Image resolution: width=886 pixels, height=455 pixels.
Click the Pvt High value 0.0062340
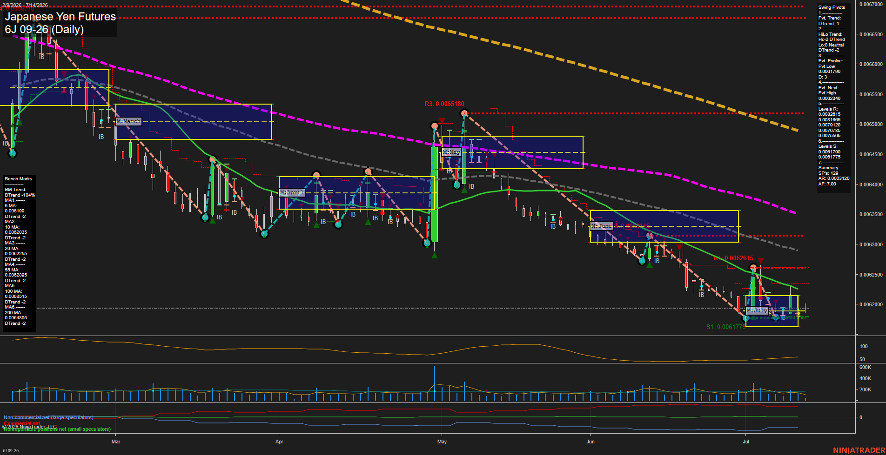tap(830, 99)
